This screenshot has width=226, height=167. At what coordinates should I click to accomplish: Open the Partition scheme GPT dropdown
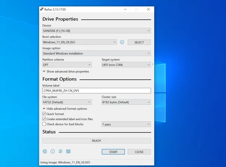pyautogui.click(x=67, y=65)
